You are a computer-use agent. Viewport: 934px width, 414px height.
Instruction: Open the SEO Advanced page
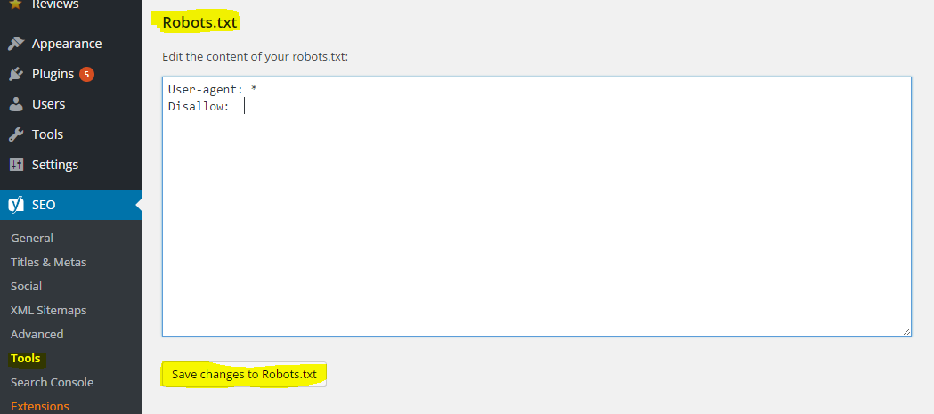pyautogui.click(x=37, y=334)
